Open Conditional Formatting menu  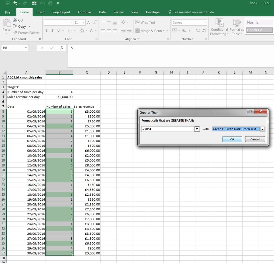click(219, 27)
